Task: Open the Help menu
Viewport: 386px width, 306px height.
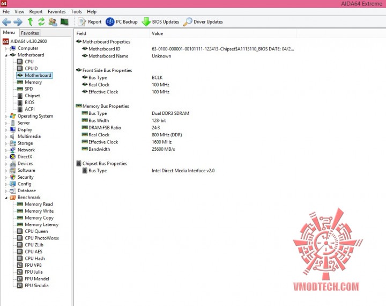Action: [92, 12]
